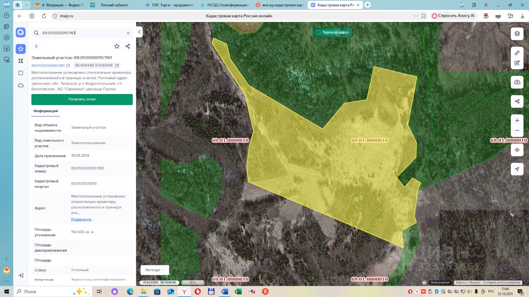This screenshot has height=297, width=529.
Task: Clear the cadastral search field
Action: pyautogui.click(x=128, y=33)
